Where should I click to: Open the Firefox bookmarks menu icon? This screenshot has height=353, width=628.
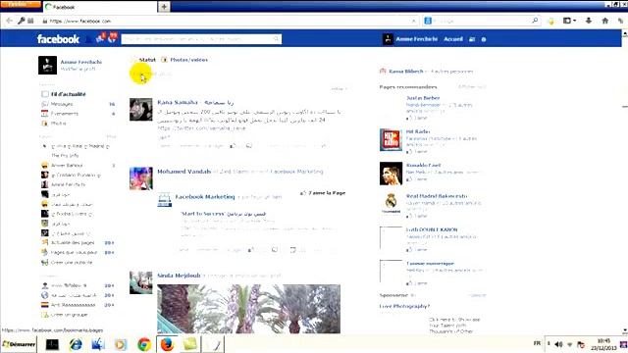pyautogui.click(x=569, y=21)
